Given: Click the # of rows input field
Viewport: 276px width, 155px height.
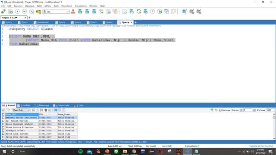Looking at the screenshot, I should pyautogui.click(x=270, y=110).
